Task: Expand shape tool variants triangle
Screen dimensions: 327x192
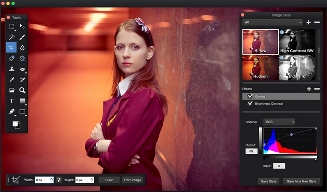Action: 26,116
